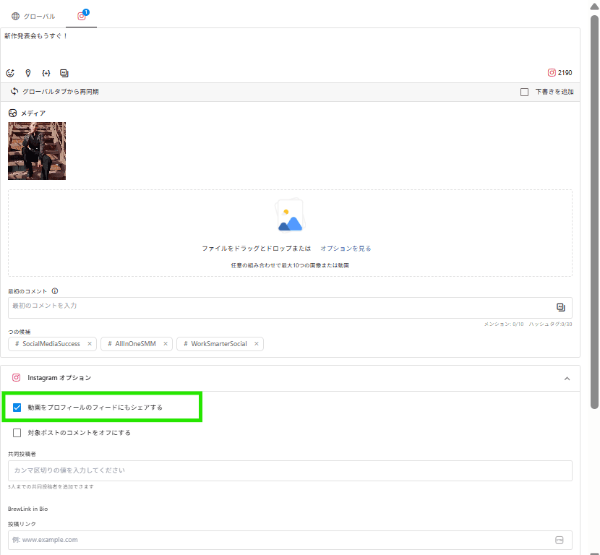This screenshot has width=600, height=555.
Task: Click into the 共同投稿者 input field
Action: point(289,470)
